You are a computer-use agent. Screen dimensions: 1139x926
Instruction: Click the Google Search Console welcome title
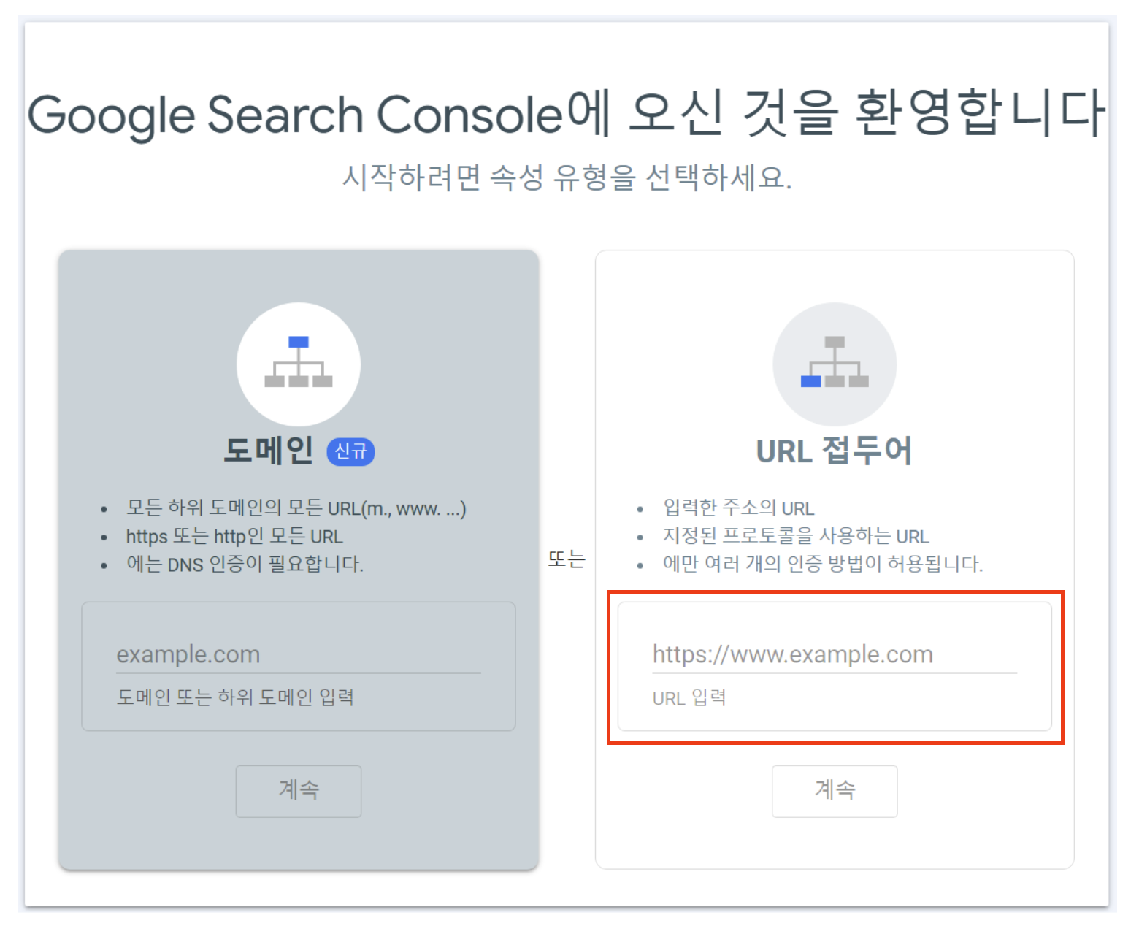(566, 115)
